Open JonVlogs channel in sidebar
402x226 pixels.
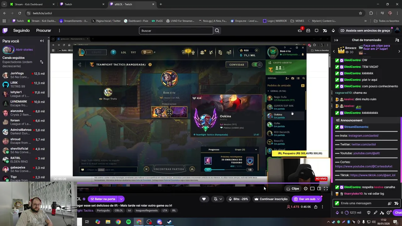(24, 75)
